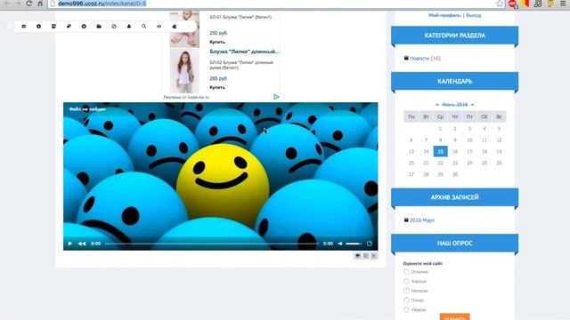This screenshot has height=320, width=570.
Task: Go forward with browser forward arrow
Action: (18, 4)
